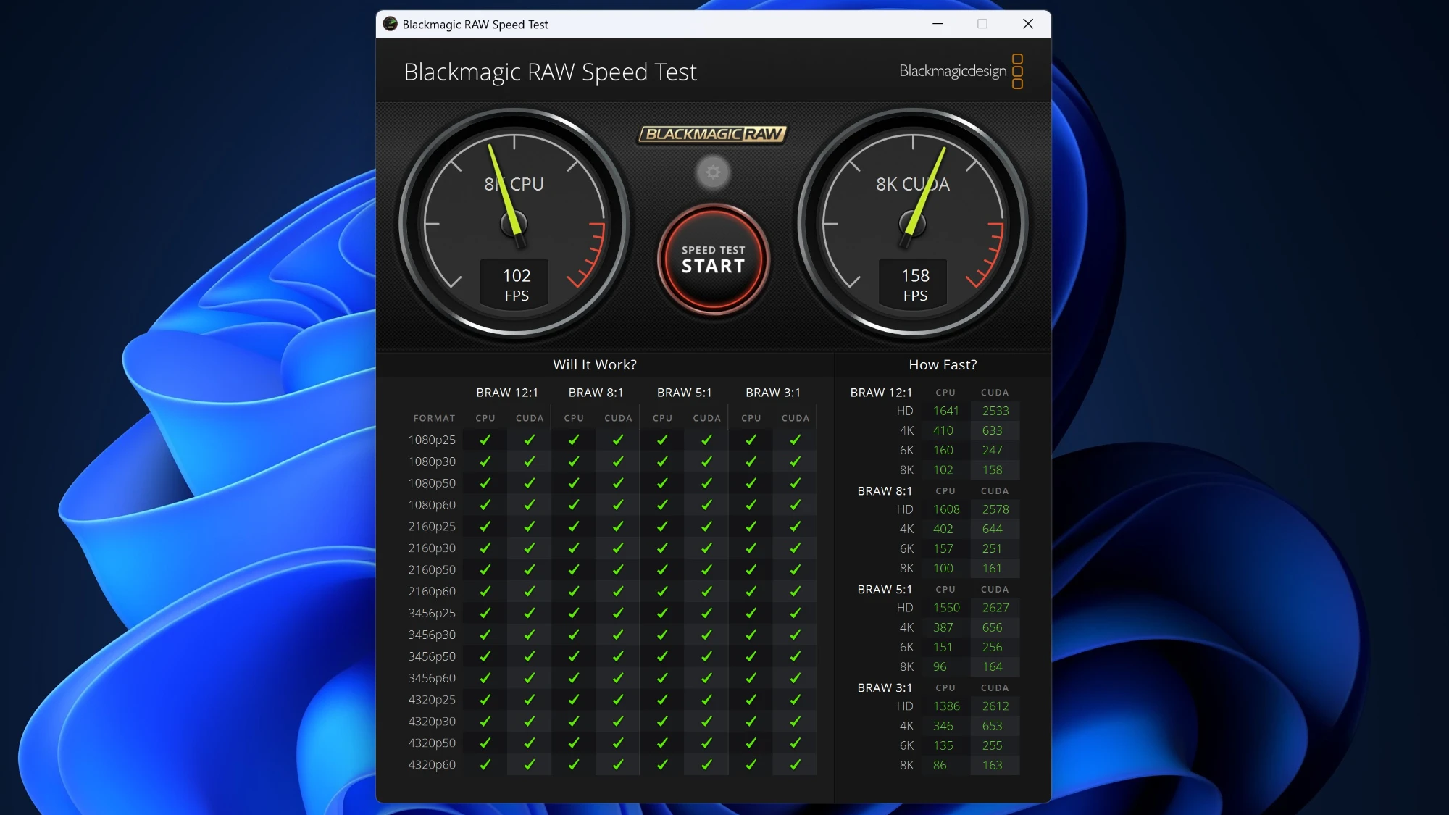This screenshot has width=1449, height=815.
Task: Click the BRAW 3:1 CUDA checkmark for 1080p25
Action: (x=796, y=440)
